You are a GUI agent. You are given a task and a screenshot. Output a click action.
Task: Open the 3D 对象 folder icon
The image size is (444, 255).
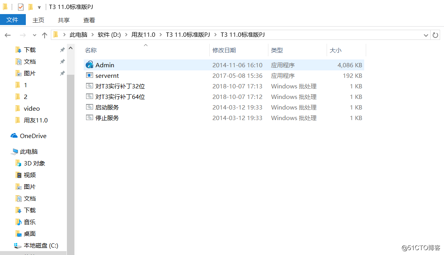click(x=18, y=163)
